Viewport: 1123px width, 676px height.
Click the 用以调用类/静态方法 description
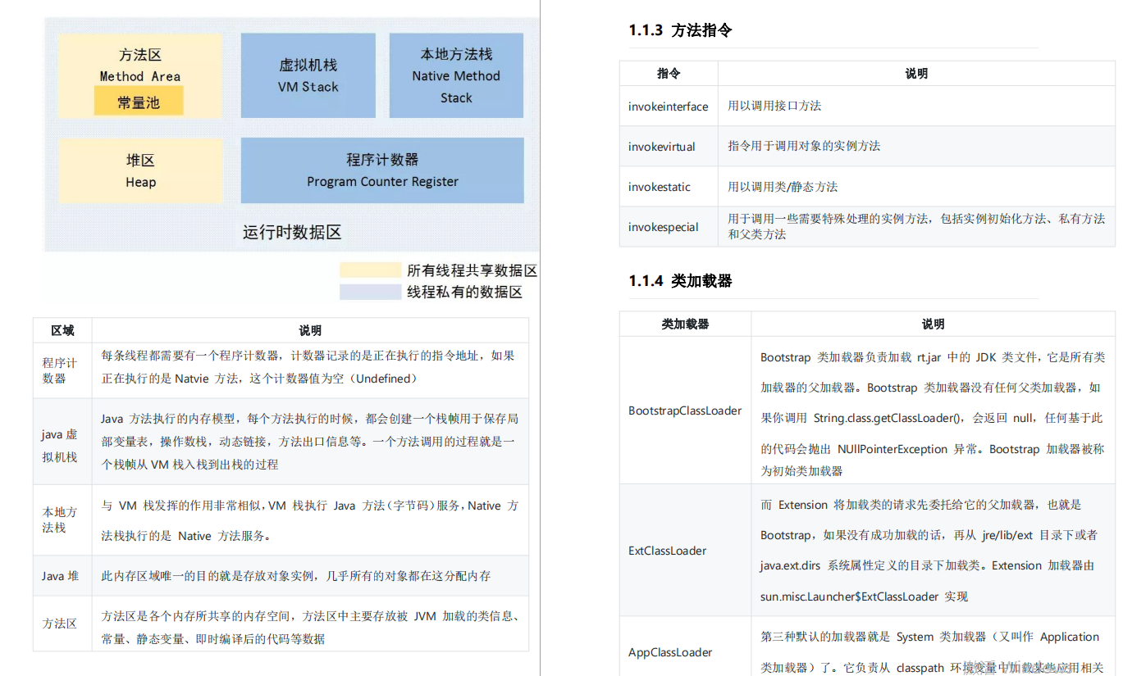point(783,187)
